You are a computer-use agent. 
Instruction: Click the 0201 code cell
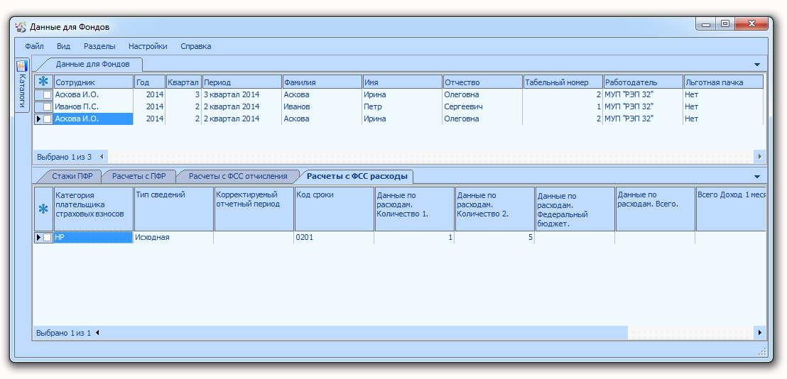(335, 238)
